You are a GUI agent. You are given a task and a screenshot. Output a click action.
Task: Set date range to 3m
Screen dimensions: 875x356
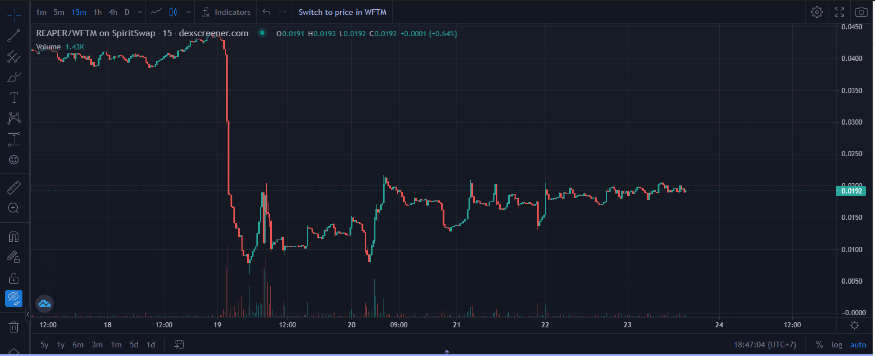pos(97,345)
